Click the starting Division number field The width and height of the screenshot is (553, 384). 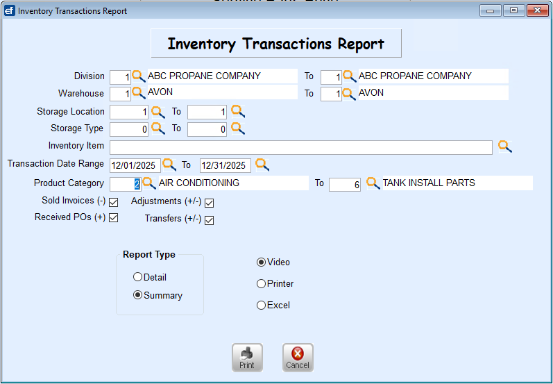click(120, 77)
